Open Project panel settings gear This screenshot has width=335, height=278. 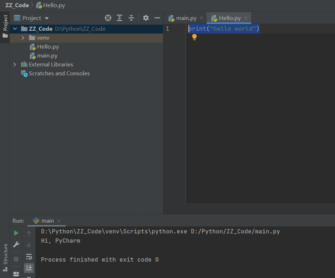coord(146,18)
